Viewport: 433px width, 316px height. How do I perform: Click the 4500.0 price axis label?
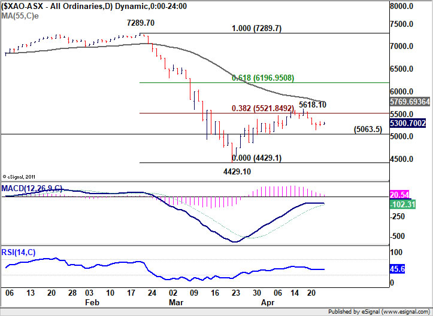click(x=401, y=159)
